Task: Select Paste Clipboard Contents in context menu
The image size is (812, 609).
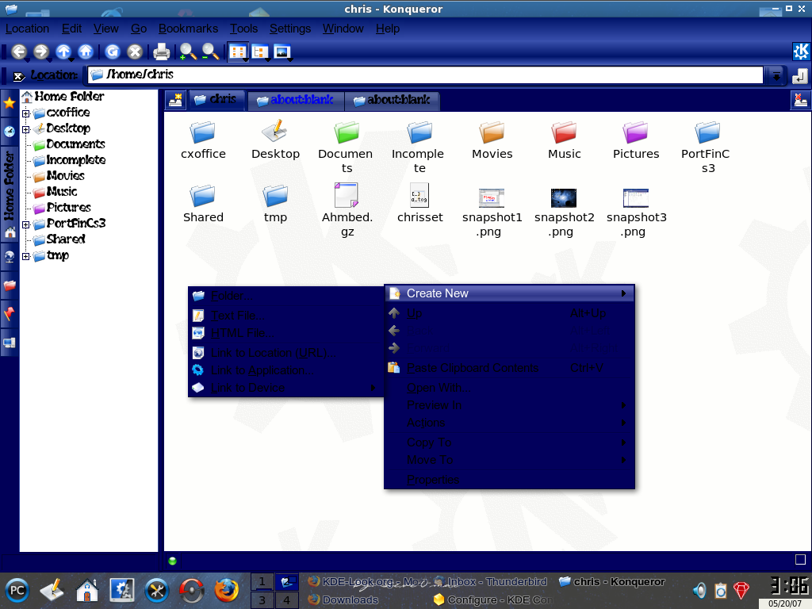Action: coord(510,368)
